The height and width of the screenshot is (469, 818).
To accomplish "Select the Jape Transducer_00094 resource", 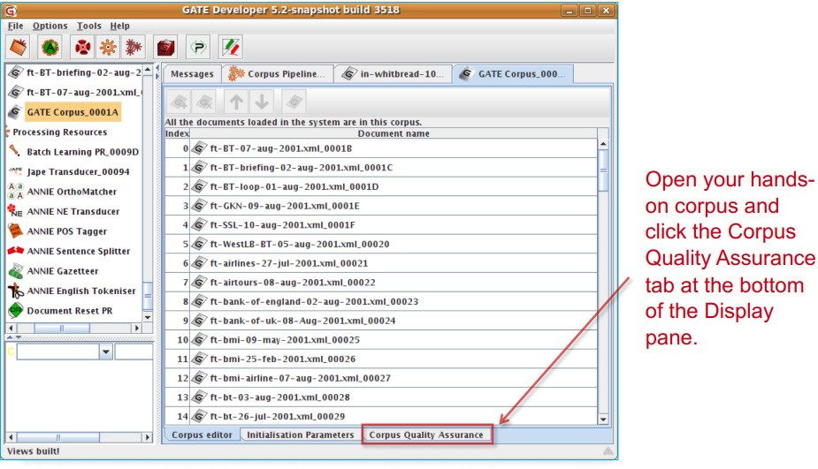I will [78, 171].
